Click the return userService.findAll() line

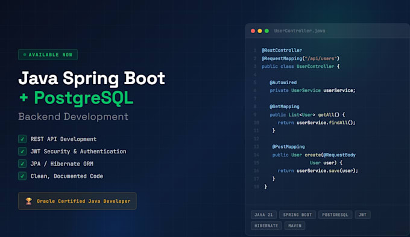[317, 123]
